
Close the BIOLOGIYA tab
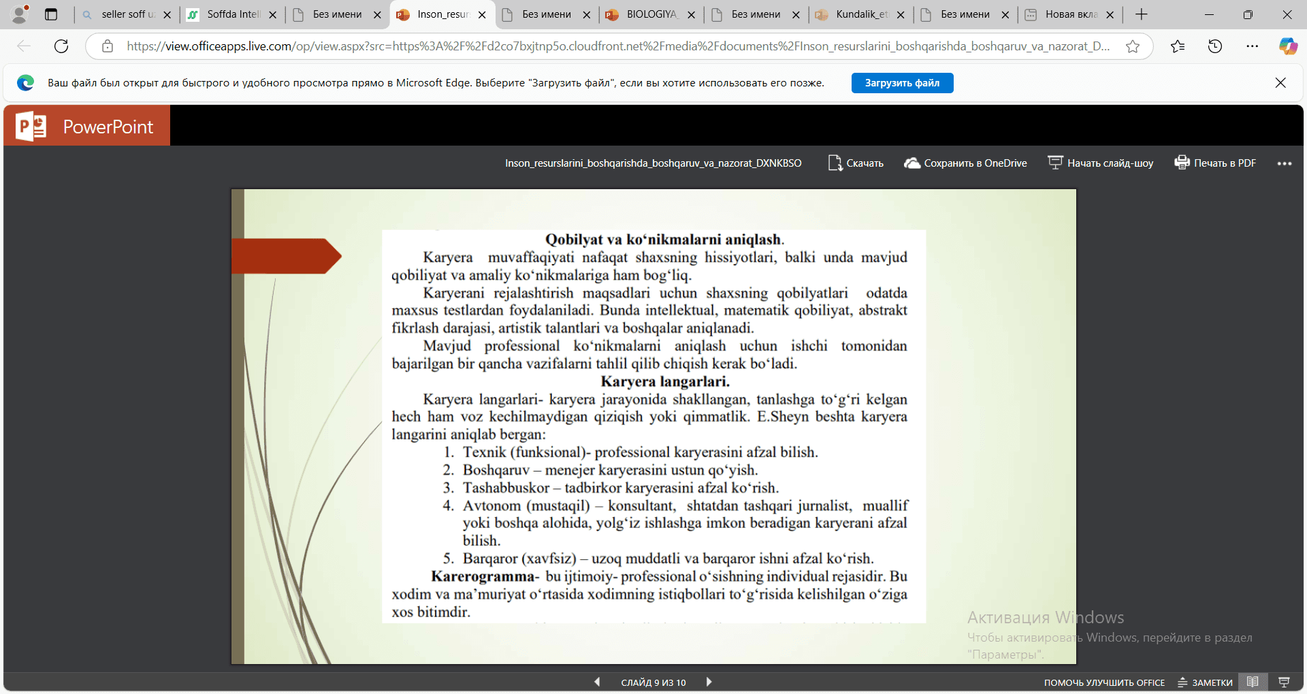point(691,15)
